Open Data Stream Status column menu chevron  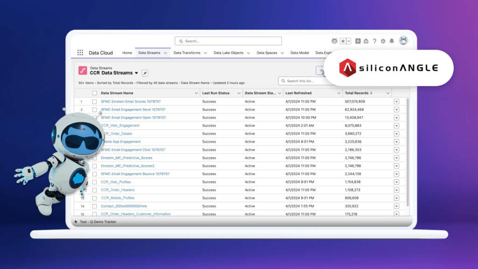(280, 93)
